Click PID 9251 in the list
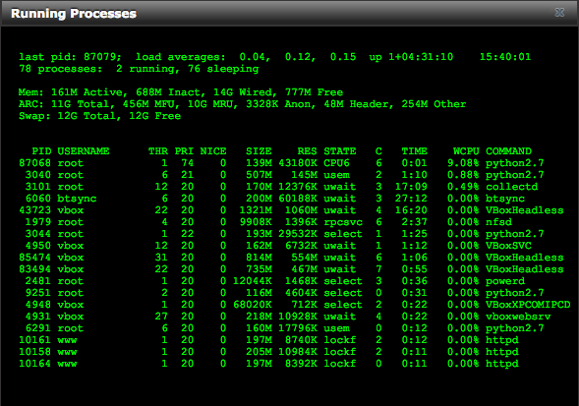This screenshot has width=579, height=406. point(38,293)
